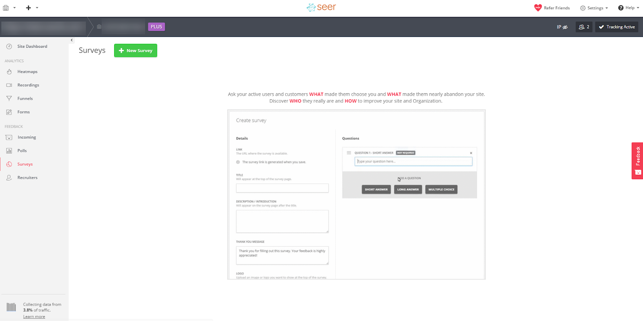Image resolution: width=643 pixels, height=321 pixels.
Task: Open the red Feedback side tab
Action: (637, 160)
